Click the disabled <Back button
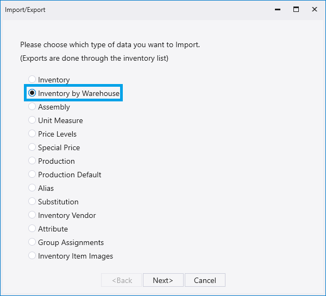The image size is (326, 296). pyautogui.click(x=121, y=280)
